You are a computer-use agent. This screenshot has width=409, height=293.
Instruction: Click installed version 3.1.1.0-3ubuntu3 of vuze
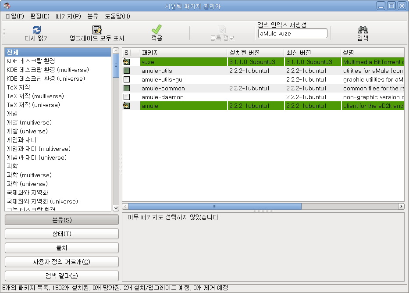pos(252,62)
